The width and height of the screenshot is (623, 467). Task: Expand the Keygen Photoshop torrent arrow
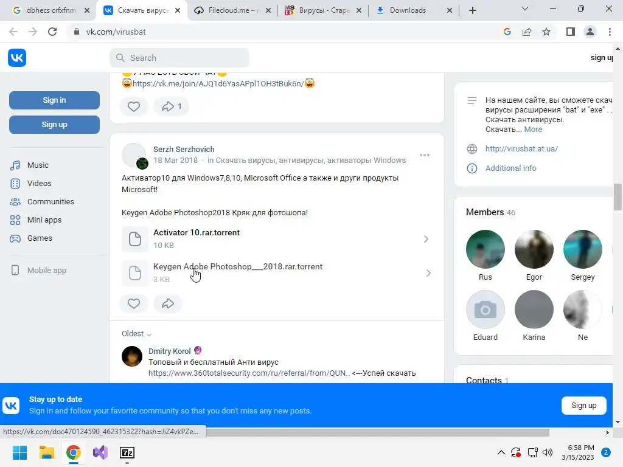pos(428,273)
